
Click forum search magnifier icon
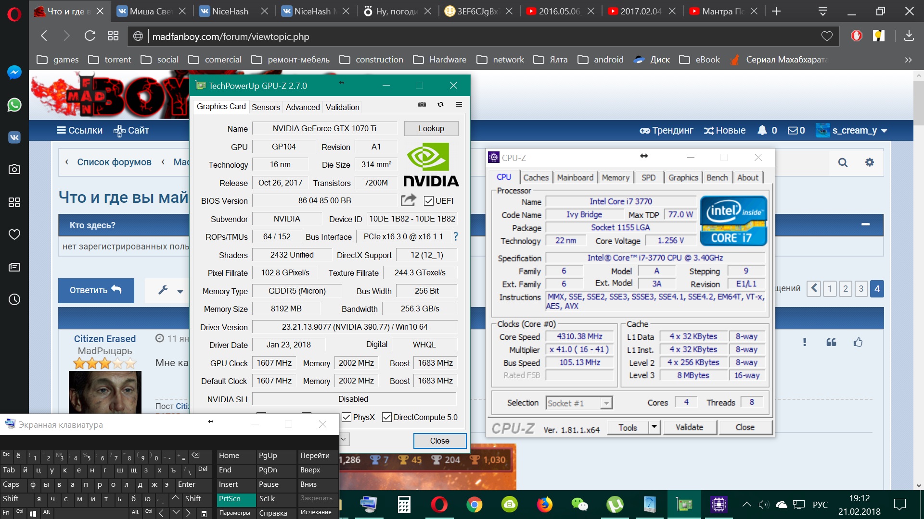(843, 162)
